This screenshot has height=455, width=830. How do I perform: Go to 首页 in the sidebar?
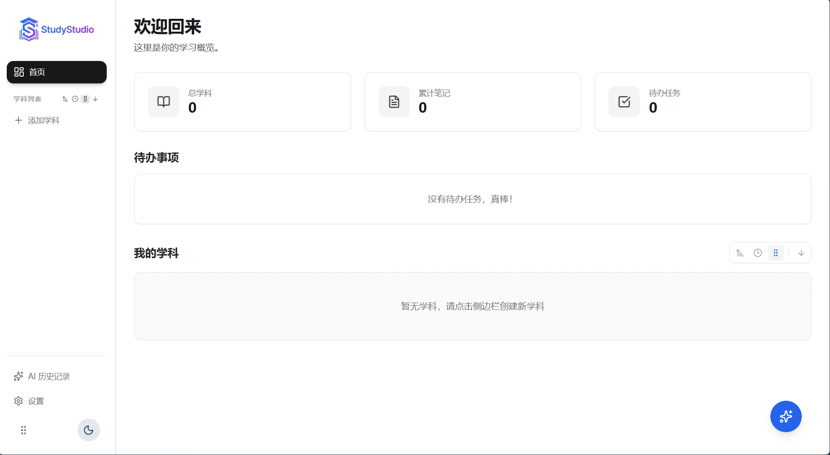coord(56,72)
